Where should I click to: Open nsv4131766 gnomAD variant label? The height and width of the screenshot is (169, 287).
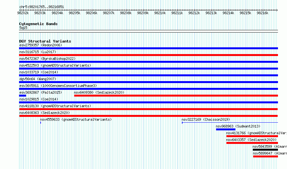[x=256, y=133]
